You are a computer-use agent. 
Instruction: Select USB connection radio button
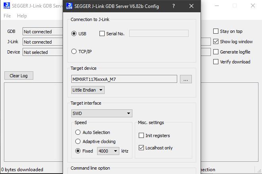[74, 34]
